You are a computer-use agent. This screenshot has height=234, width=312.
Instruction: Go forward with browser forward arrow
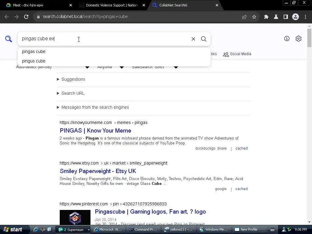point(16,17)
